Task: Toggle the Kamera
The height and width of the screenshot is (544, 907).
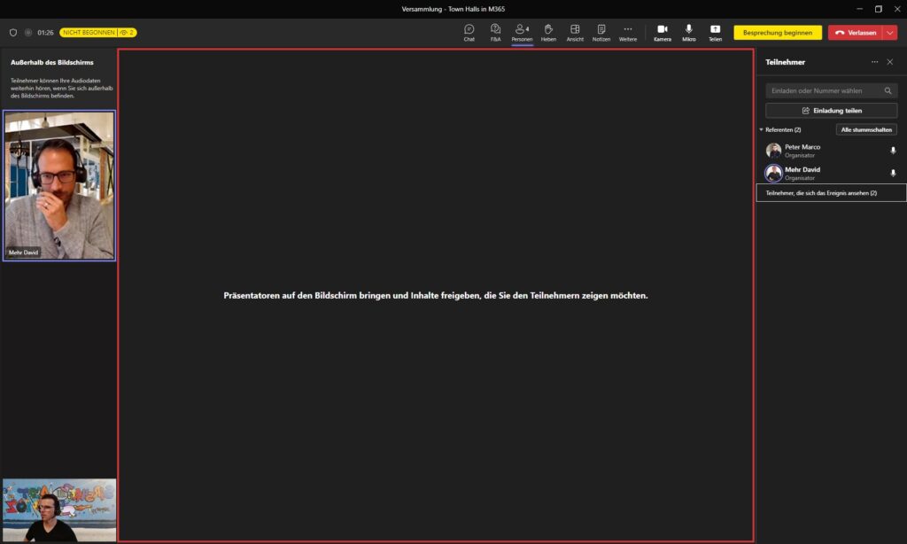Action: click(x=663, y=33)
